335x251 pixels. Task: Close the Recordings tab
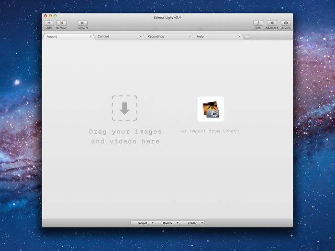[190, 36]
